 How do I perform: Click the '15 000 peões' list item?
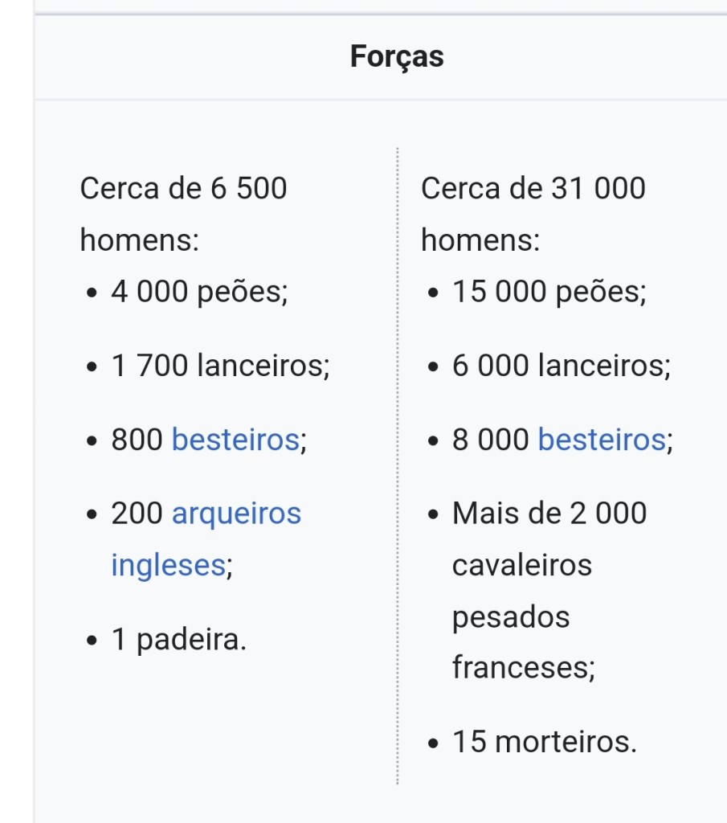tap(549, 293)
